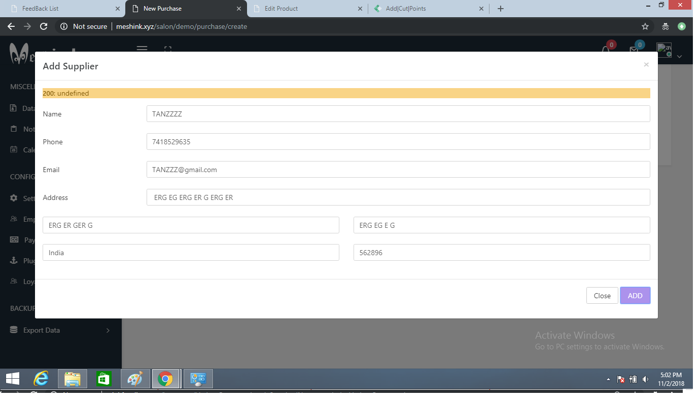
Task: Click the field containing ERG ER GER G
Action: 191,225
